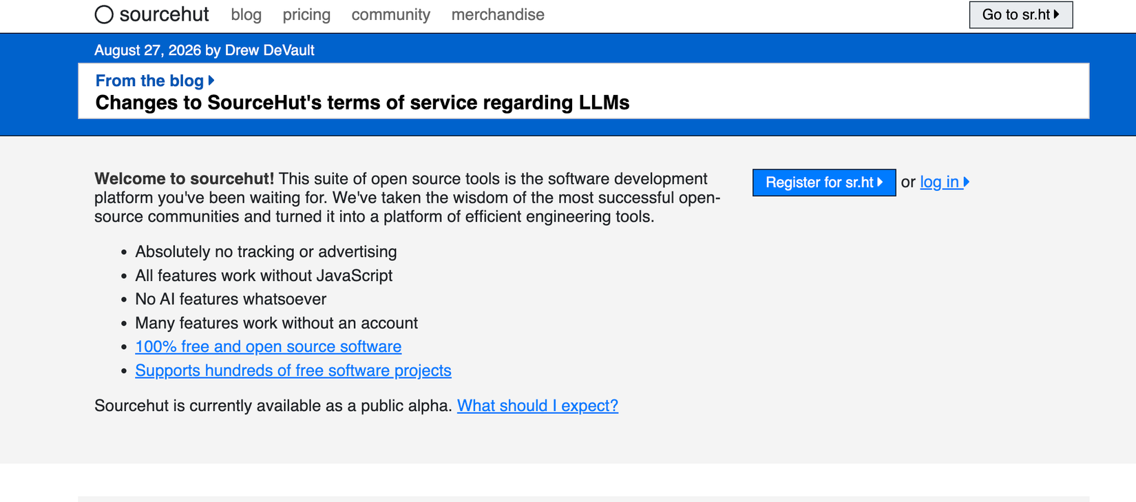Go to the community page
The image size is (1136, 502).
[x=390, y=14]
